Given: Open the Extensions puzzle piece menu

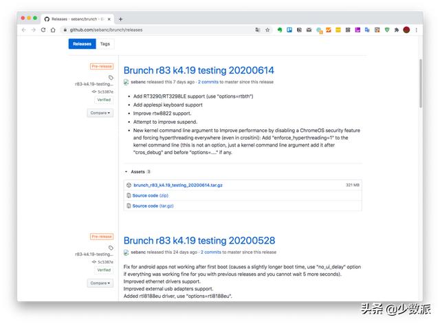Looking at the screenshot, I should [397, 30].
